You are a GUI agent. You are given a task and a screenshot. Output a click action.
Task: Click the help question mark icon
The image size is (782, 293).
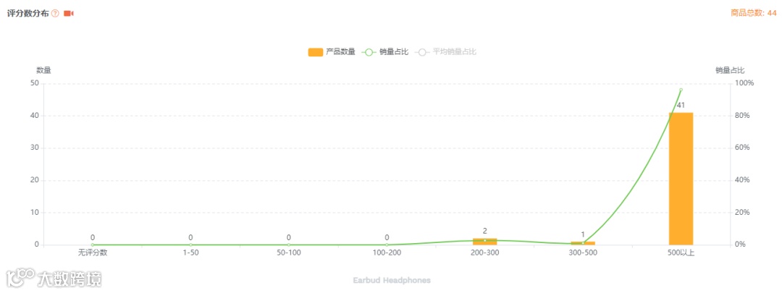point(55,14)
